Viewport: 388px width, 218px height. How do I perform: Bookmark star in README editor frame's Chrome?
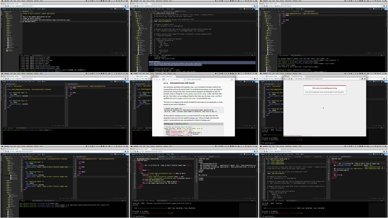[123, 6]
